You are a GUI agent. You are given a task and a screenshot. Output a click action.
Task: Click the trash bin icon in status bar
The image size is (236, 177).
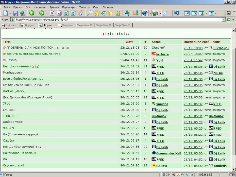(x=164, y=175)
